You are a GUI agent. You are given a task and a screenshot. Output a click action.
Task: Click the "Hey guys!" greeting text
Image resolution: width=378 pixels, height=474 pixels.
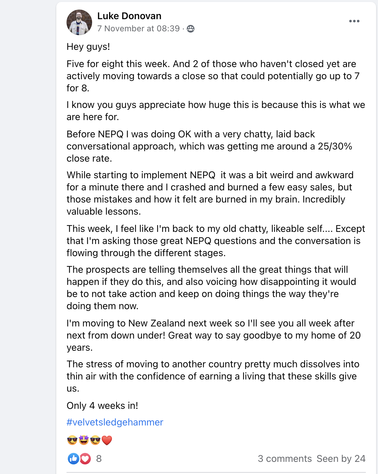point(88,47)
